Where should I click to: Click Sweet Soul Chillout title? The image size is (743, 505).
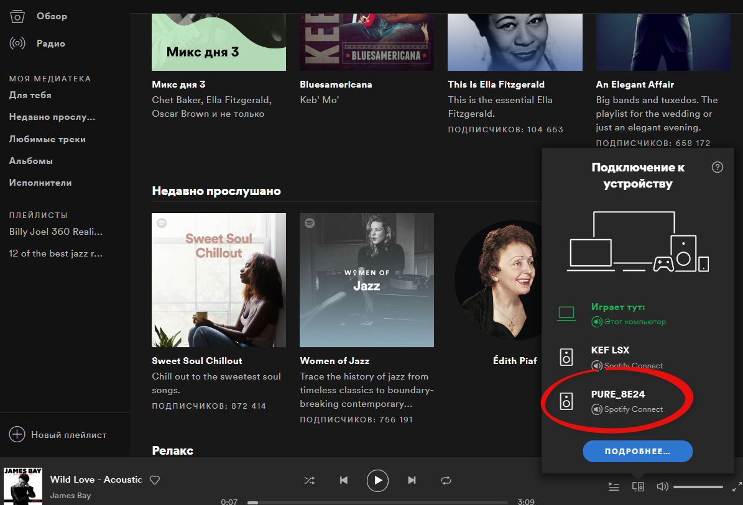click(197, 361)
